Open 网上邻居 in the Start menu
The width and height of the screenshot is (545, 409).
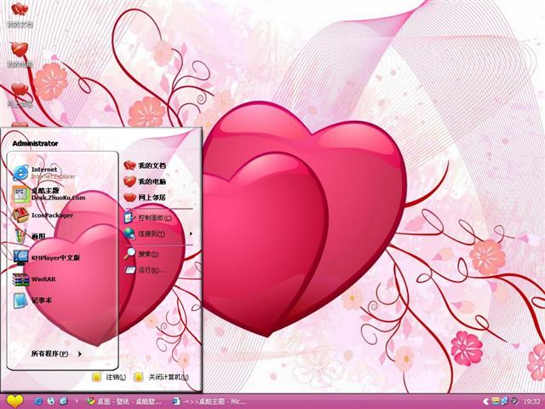pos(145,197)
